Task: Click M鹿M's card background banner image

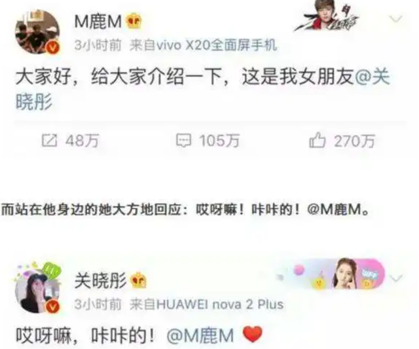Action: [x=327, y=16]
